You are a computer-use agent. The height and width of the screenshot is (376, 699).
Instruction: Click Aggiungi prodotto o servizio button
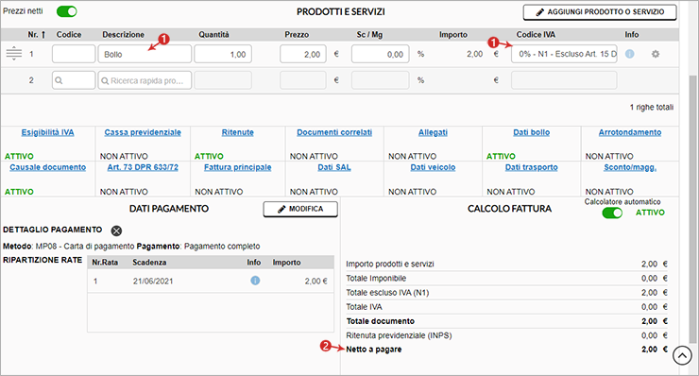[x=600, y=12]
